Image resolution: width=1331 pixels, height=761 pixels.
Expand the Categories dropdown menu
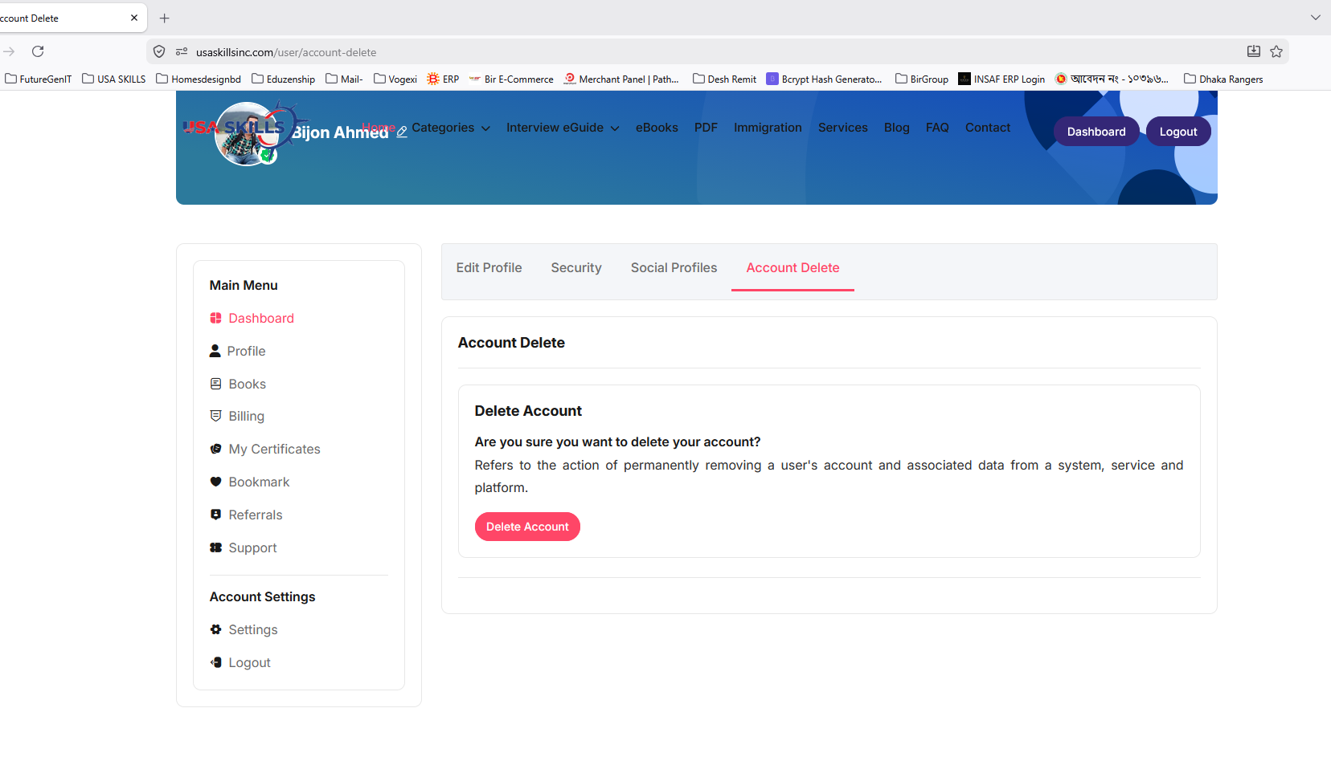click(x=451, y=128)
